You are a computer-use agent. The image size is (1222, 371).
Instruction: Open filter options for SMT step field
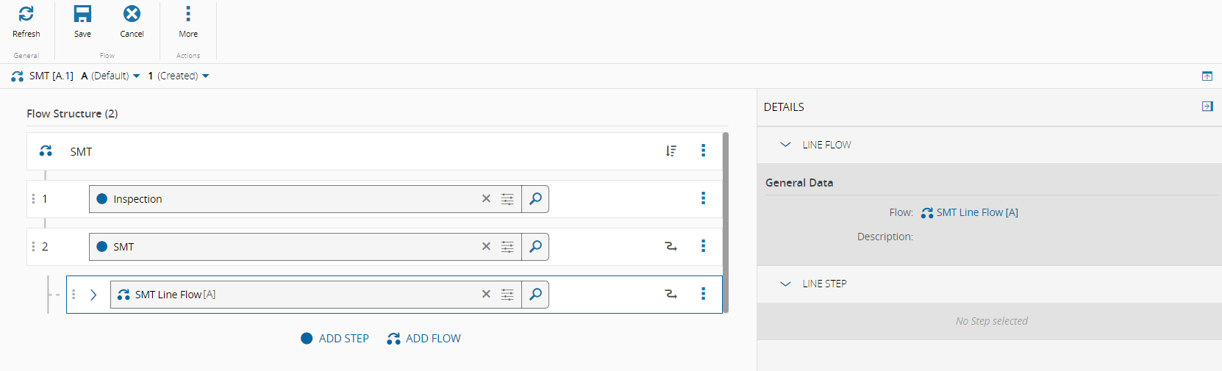(x=507, y=247)
